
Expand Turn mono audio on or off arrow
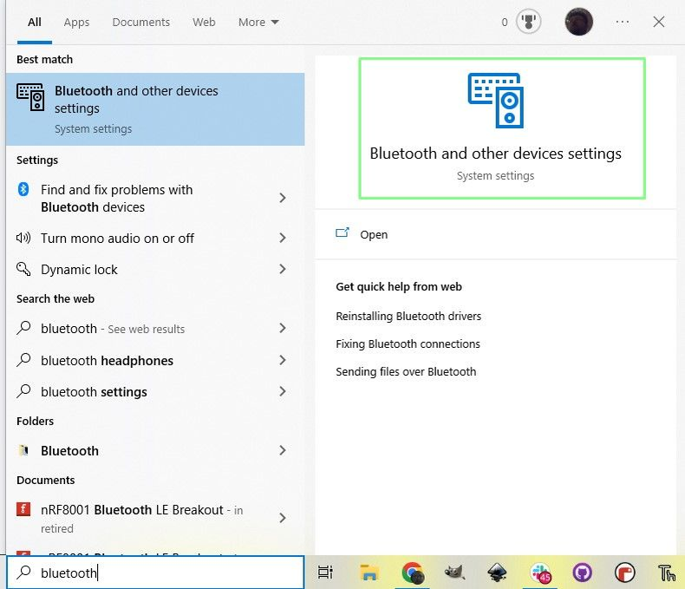[283, 238]
